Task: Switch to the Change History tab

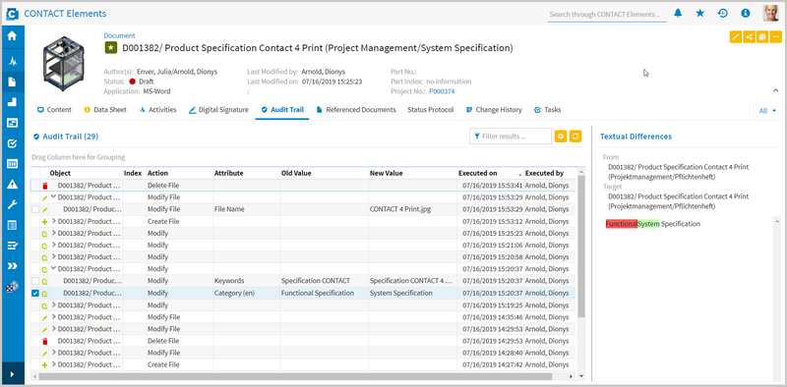Action: (x=494, y=110)
